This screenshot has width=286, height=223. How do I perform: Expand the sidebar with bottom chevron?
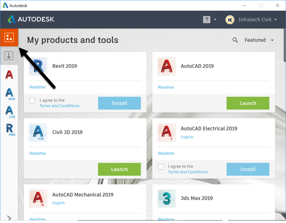tap(9, 218)
